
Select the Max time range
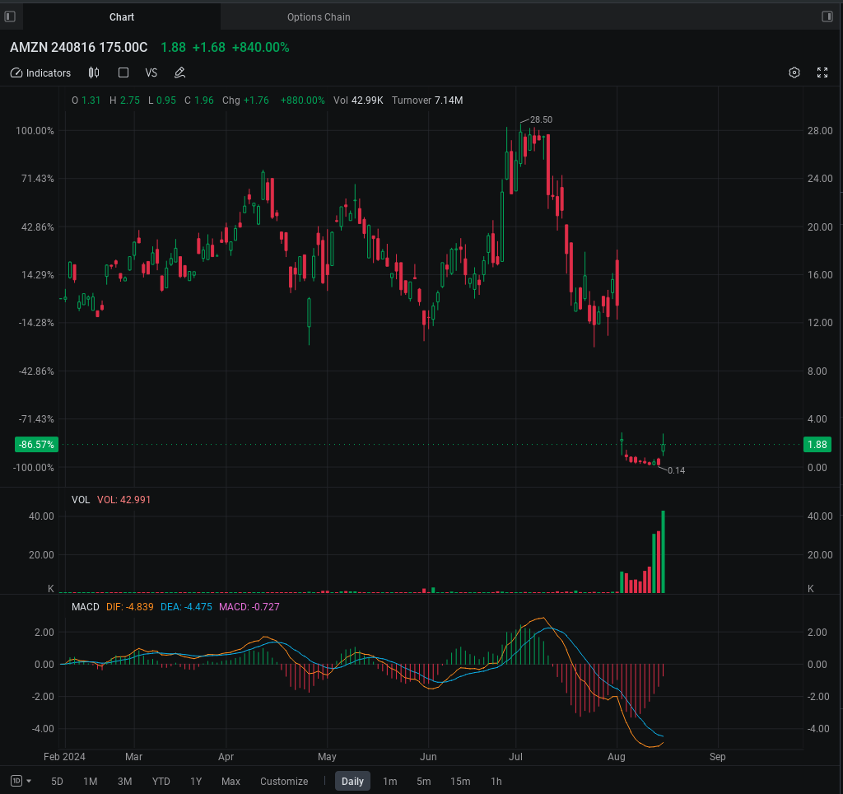pyautogui.click(x=231, y=781)
